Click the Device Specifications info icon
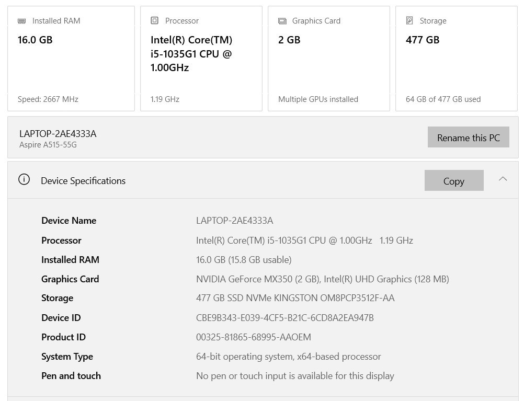The image size is (524, 401). click(x=24, y=179)
